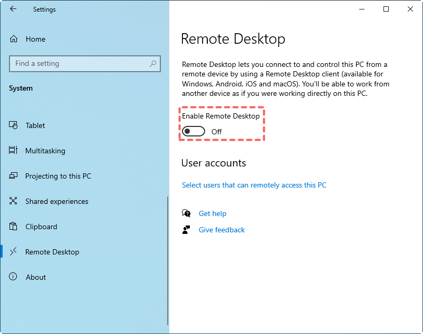Open the Remote Desktop settings page
The height and width of the screenshot is (334, 423).
52,252
